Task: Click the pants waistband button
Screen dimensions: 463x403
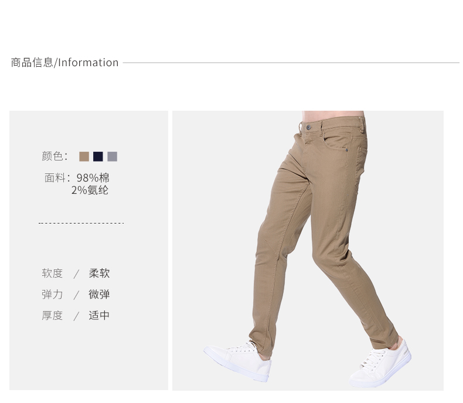Action: point(309,128)
